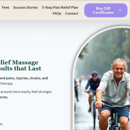Click the man's hand on the handlebar
The image size is (130, 130).
click(100, 105)
